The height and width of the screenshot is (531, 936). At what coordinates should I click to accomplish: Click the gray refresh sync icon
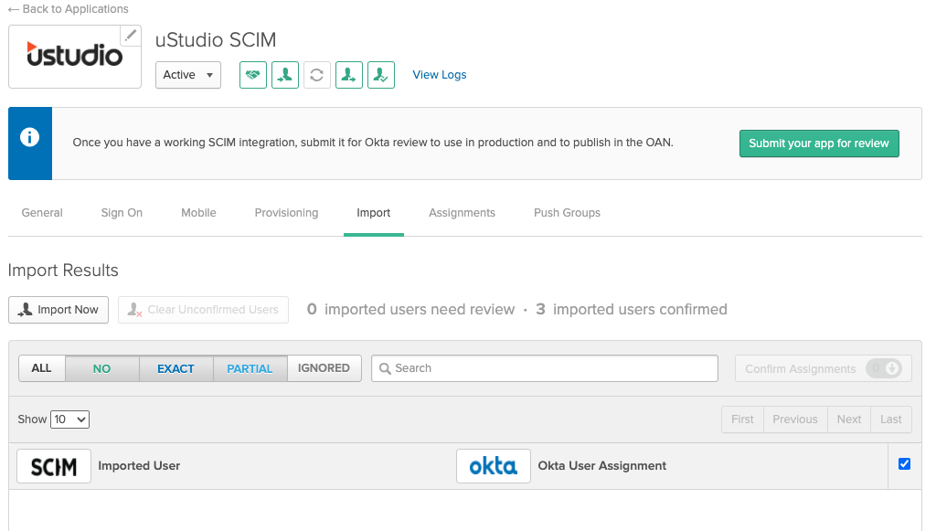click(317, 75)
